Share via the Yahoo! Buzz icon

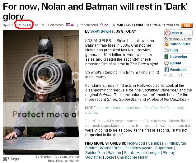click(x=166, y=44)
